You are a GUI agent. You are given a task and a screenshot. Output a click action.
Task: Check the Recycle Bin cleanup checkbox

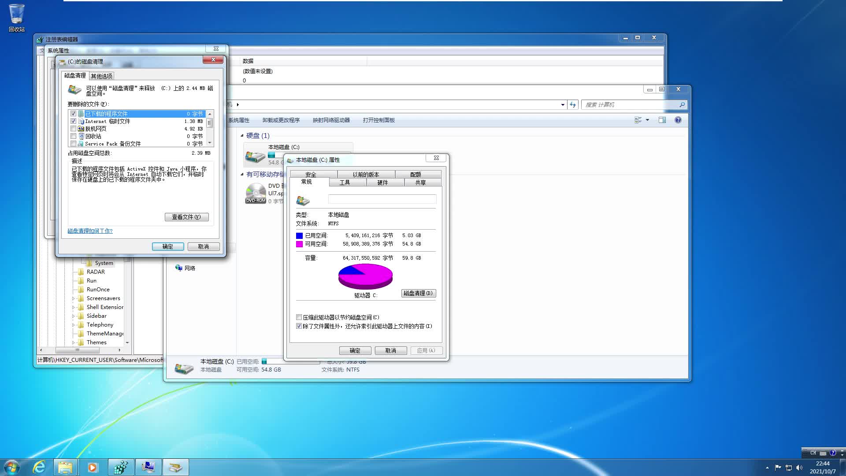(x=74, y=136)
